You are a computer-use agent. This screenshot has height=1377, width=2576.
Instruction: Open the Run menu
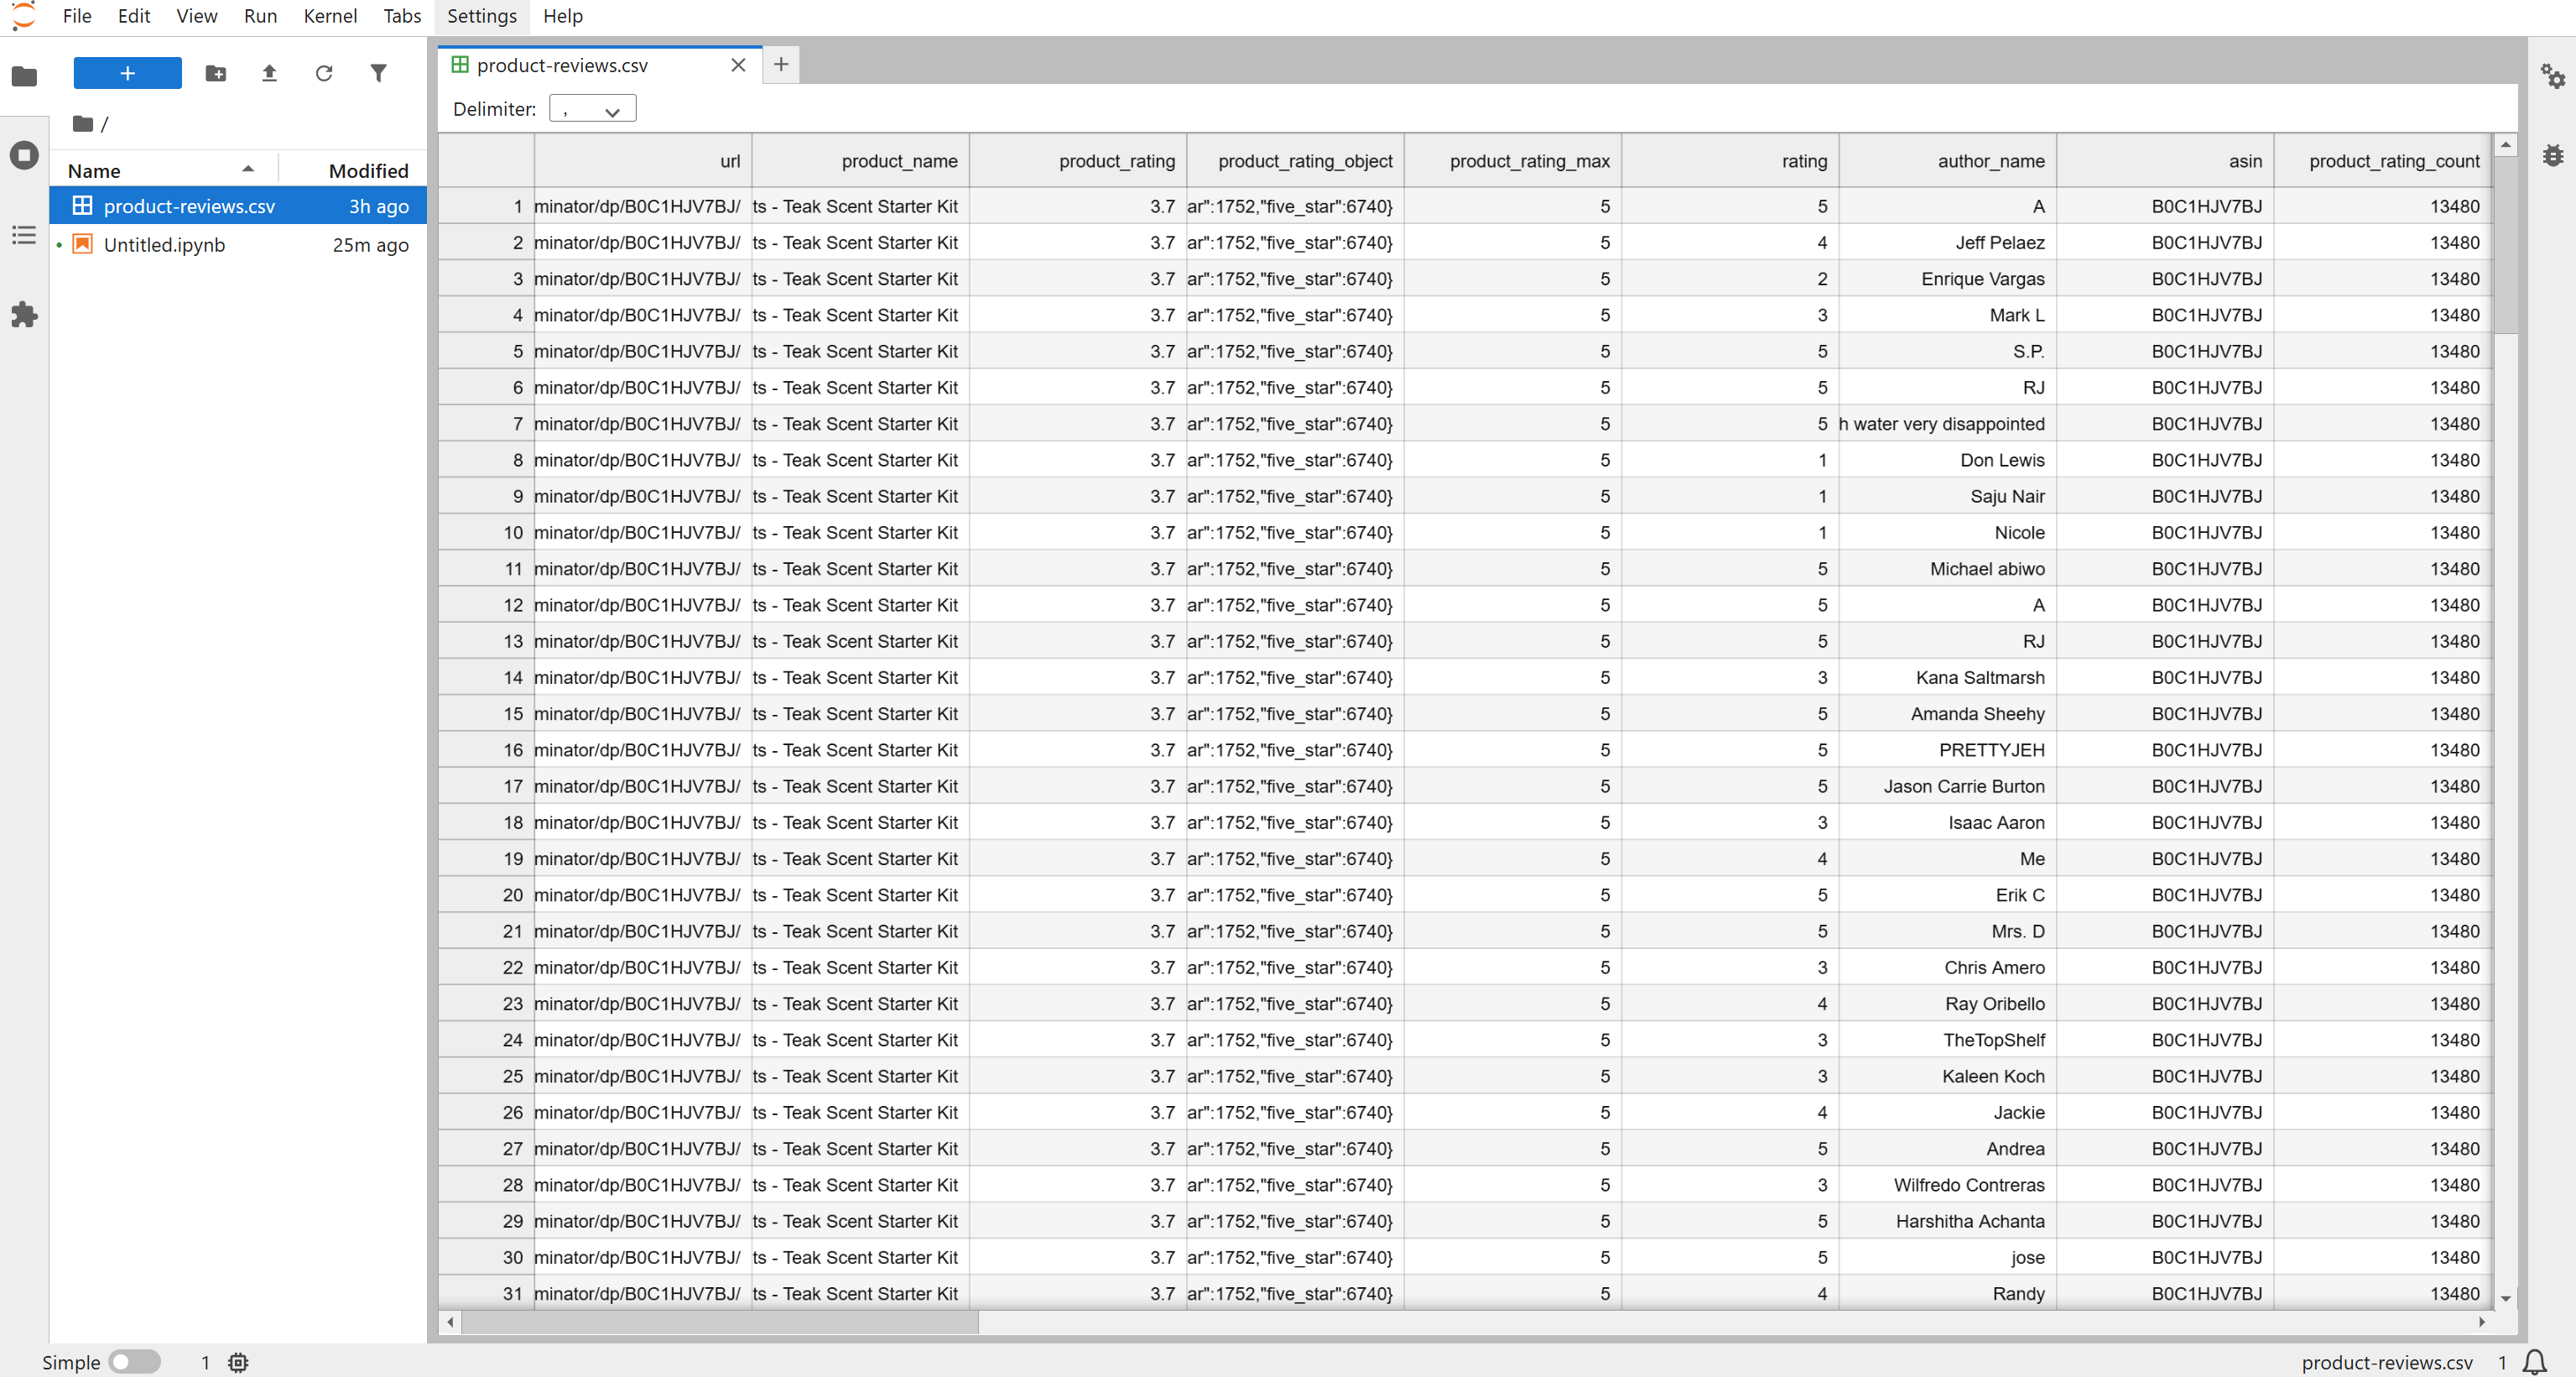pos(260,16)
